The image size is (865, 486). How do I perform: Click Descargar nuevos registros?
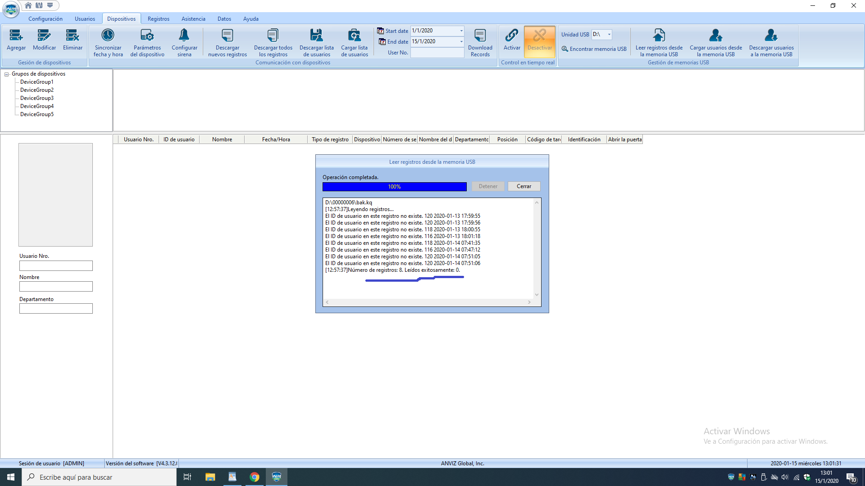click(x=228, y=42)
